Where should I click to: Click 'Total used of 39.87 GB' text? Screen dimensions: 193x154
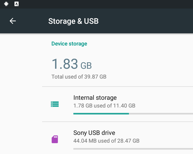[79, 77]
